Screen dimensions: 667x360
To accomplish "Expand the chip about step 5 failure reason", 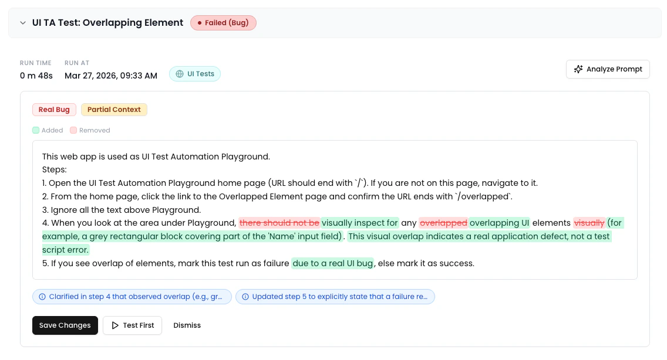I will (x=335, y=297).
